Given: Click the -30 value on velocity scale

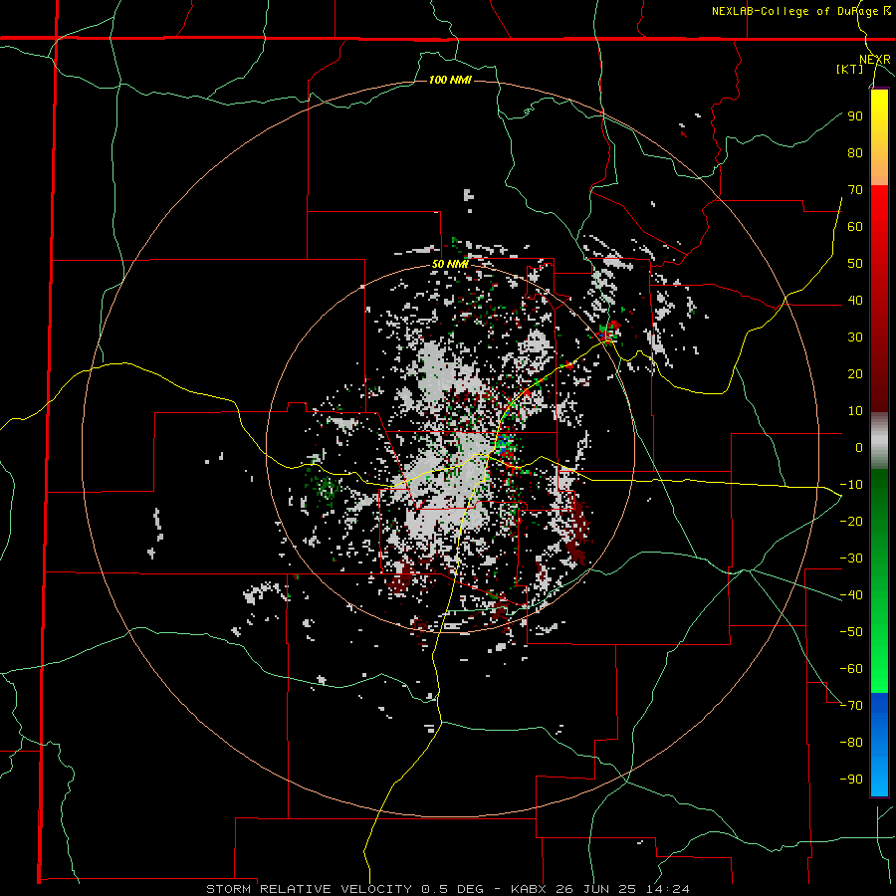Looking at the screenshot, I should click(x=851, y=559).
